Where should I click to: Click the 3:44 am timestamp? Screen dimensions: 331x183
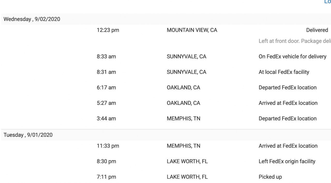106,119
